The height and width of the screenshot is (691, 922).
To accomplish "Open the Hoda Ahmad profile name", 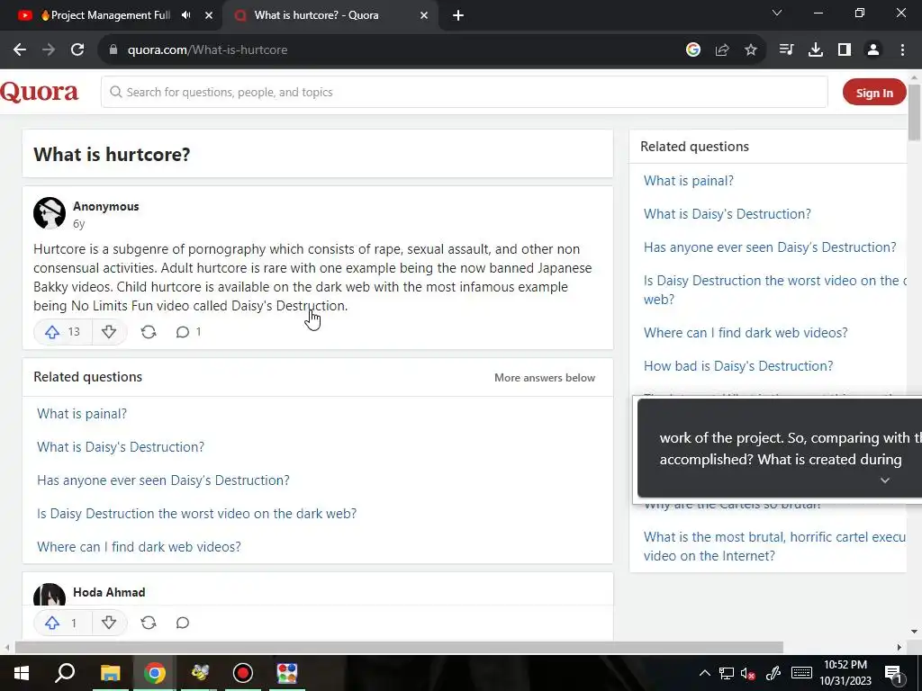I will click(x=109, y=592).
